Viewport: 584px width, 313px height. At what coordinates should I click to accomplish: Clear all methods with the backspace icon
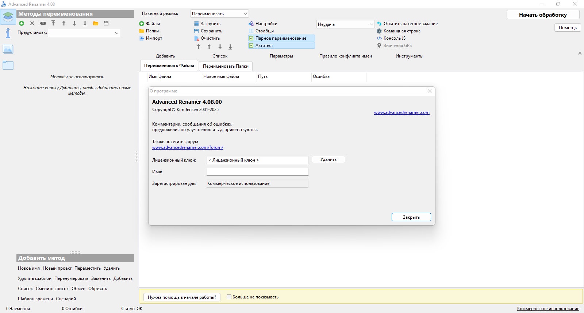click(43, 23)
